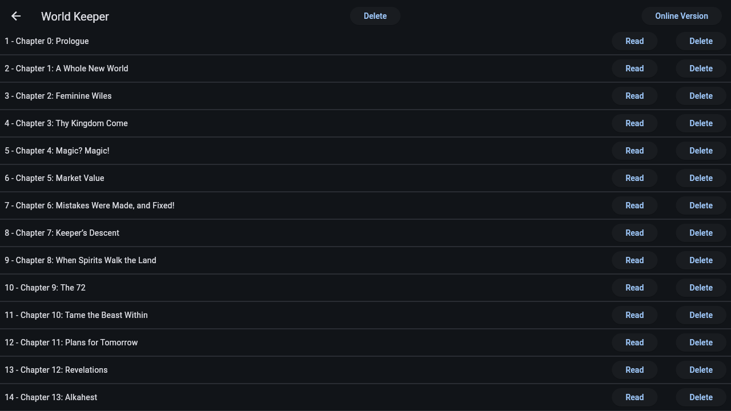Viewport: 731px width, 411px height.
Task: Delete Chapter 10: Tame the Beast Within
Action: tap(701, 315)
